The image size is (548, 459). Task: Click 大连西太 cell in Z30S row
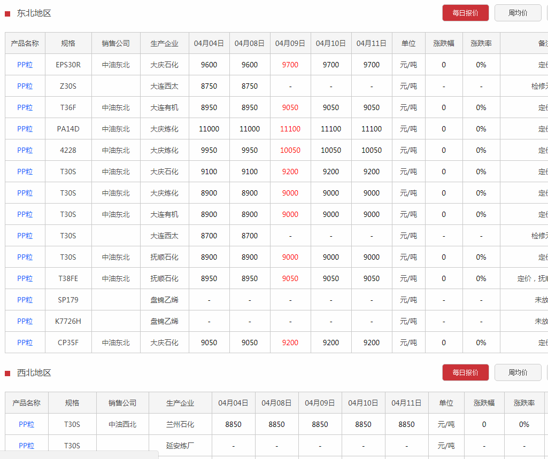pyautogui.click(x=165, y=86)
